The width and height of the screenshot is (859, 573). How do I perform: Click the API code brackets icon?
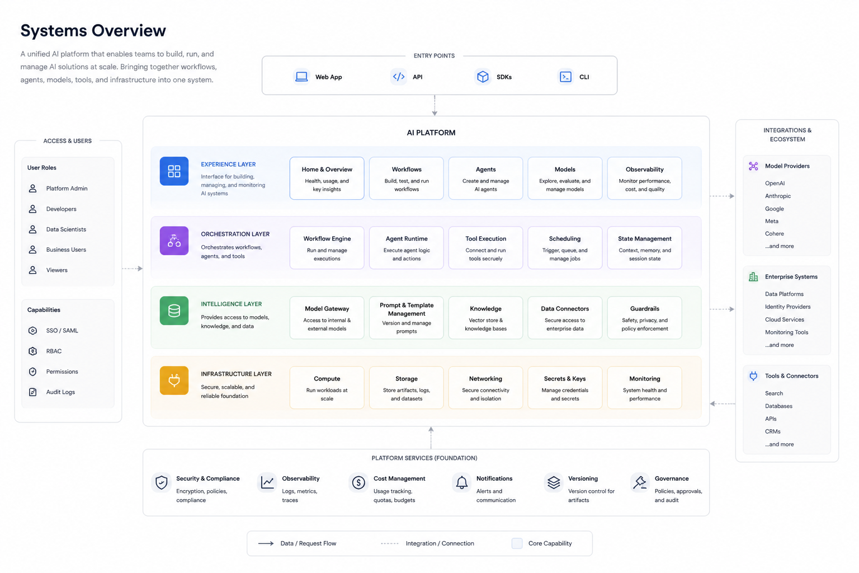[x=399, y=77]
